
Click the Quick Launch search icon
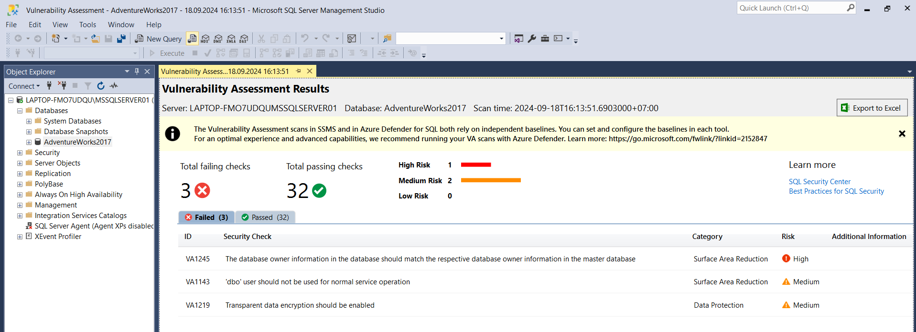tap(851, 8)
